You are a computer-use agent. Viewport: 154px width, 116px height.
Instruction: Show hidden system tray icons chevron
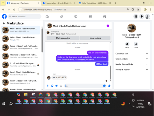point(130,104)
